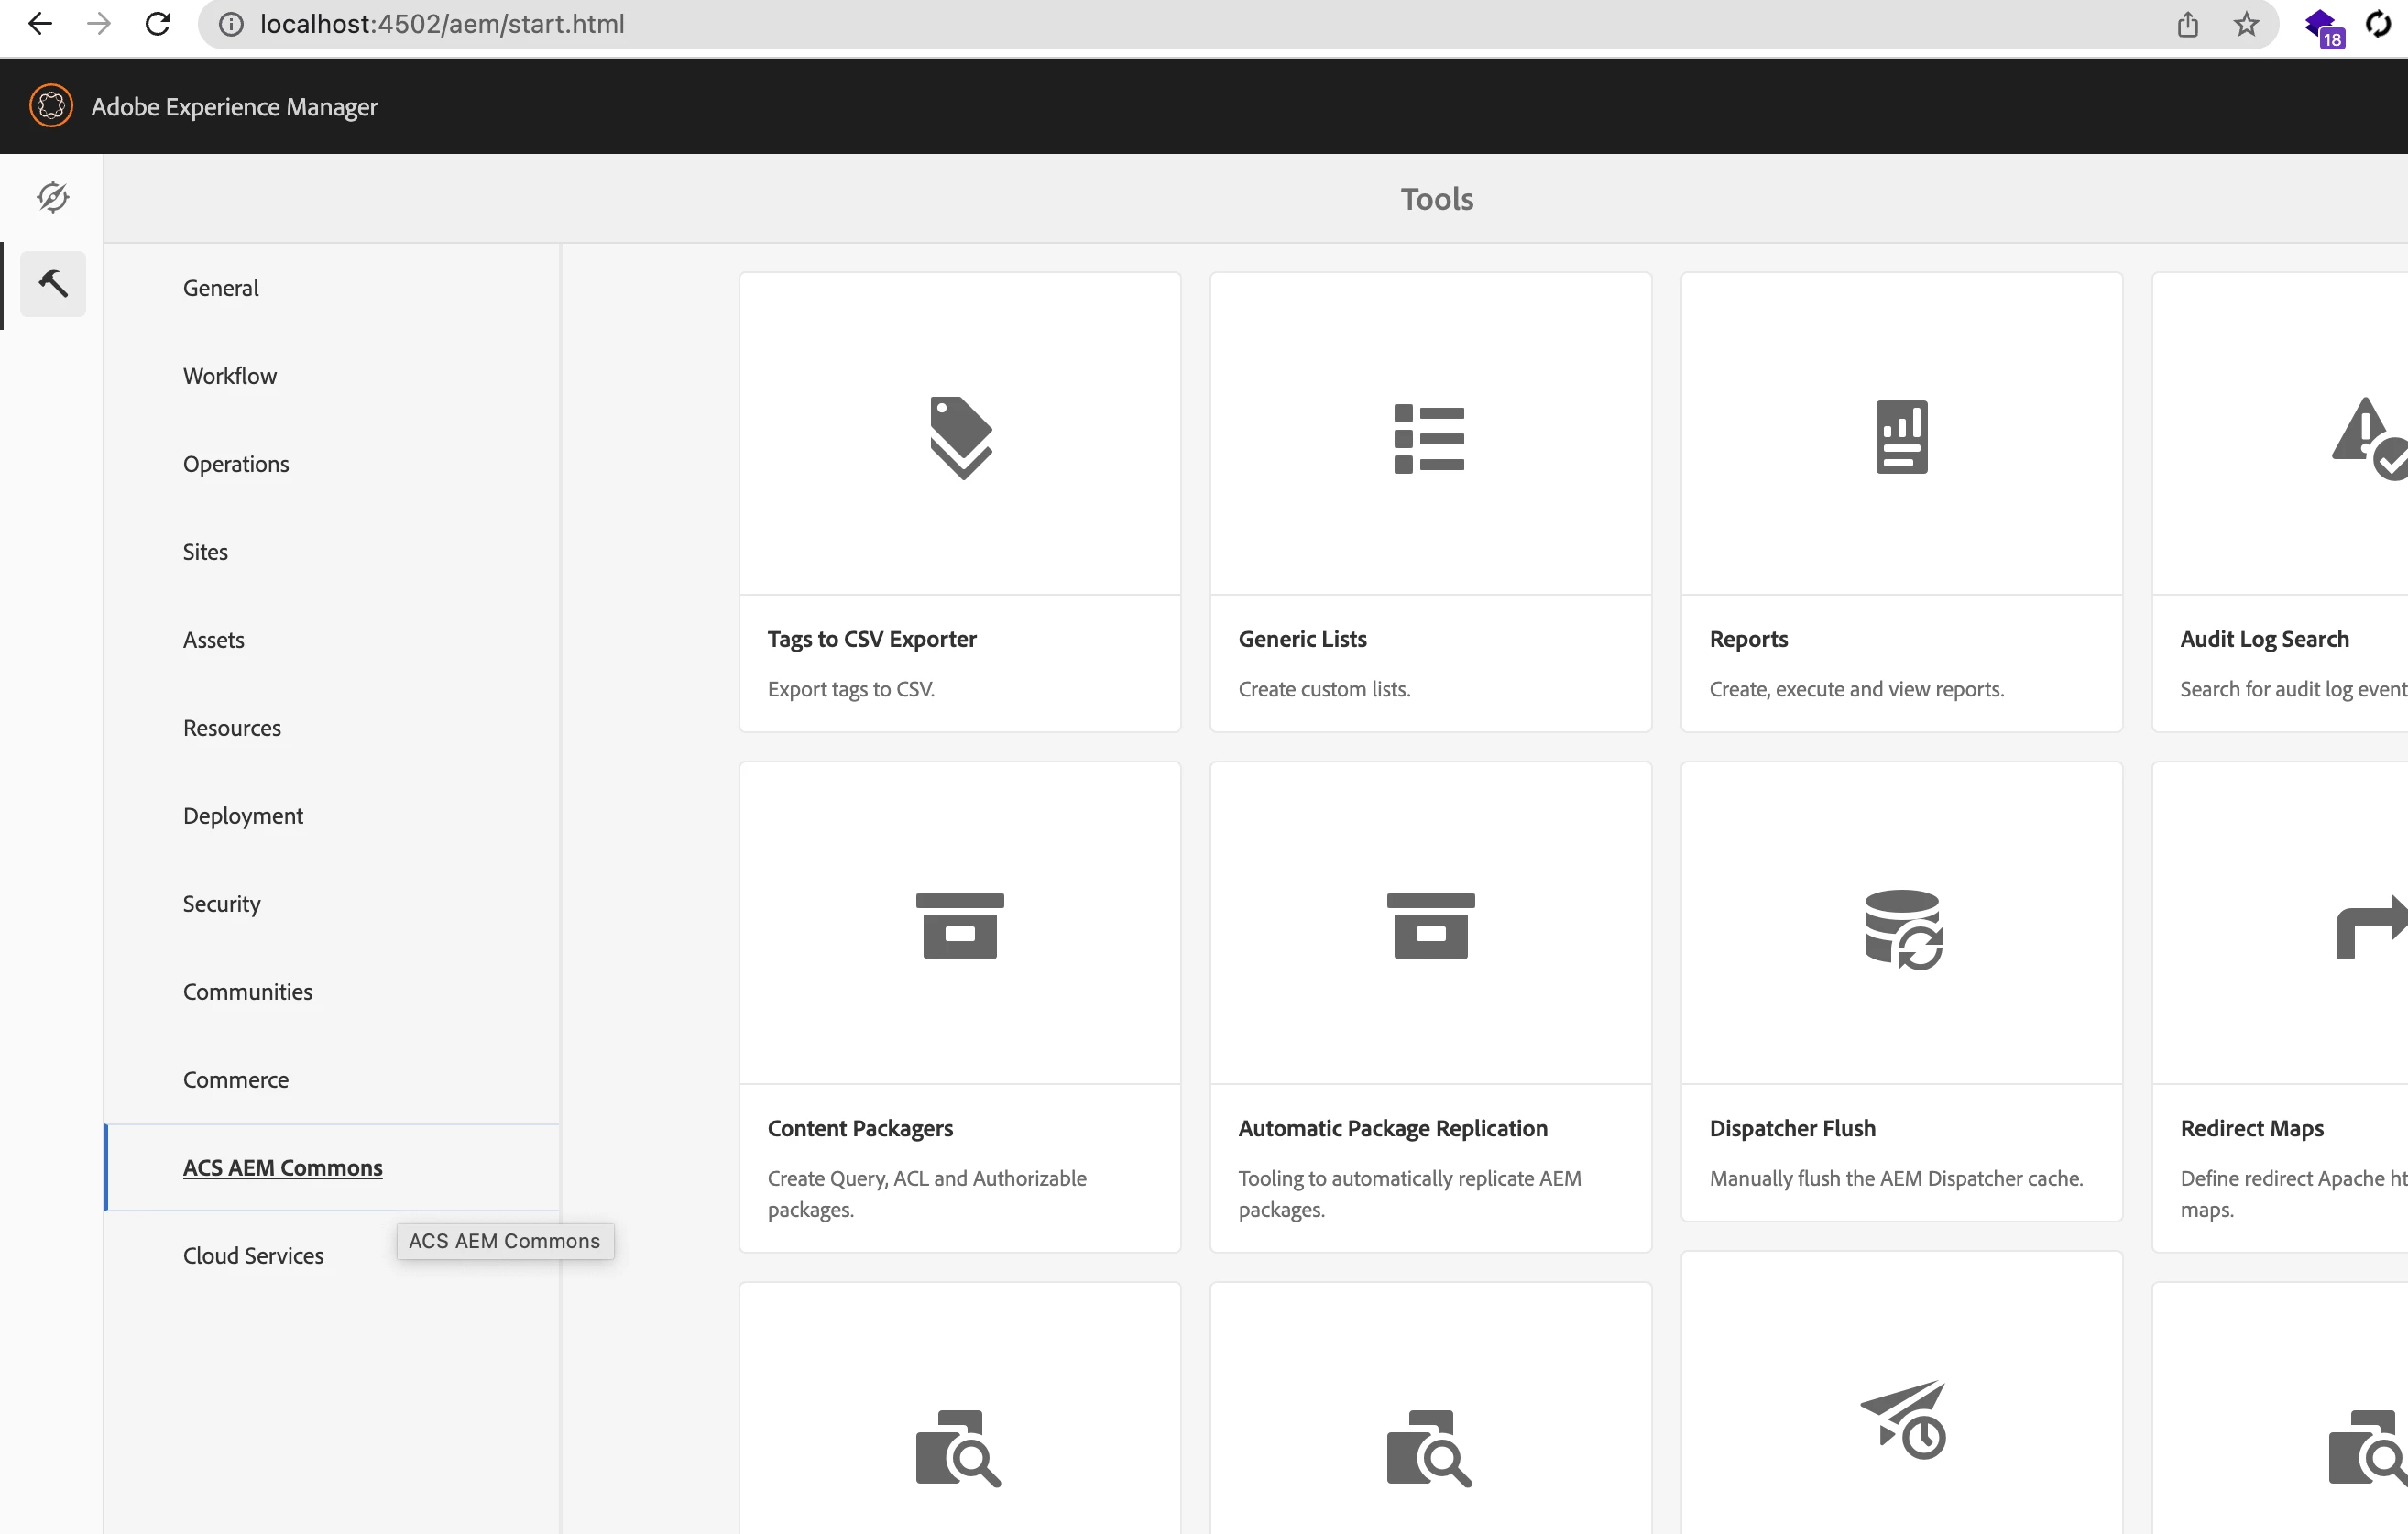Screen dimensions: 2408x1534
Task: Open the Navigation compass icon in the rail
Action: 53,197
